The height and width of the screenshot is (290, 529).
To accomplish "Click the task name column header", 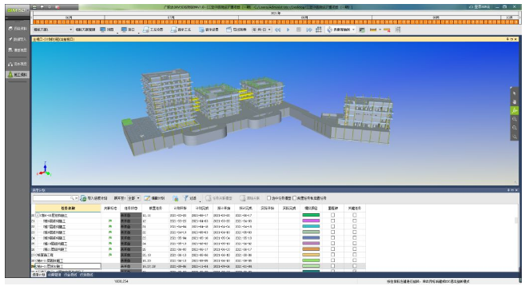I will (x=68, y=208).
